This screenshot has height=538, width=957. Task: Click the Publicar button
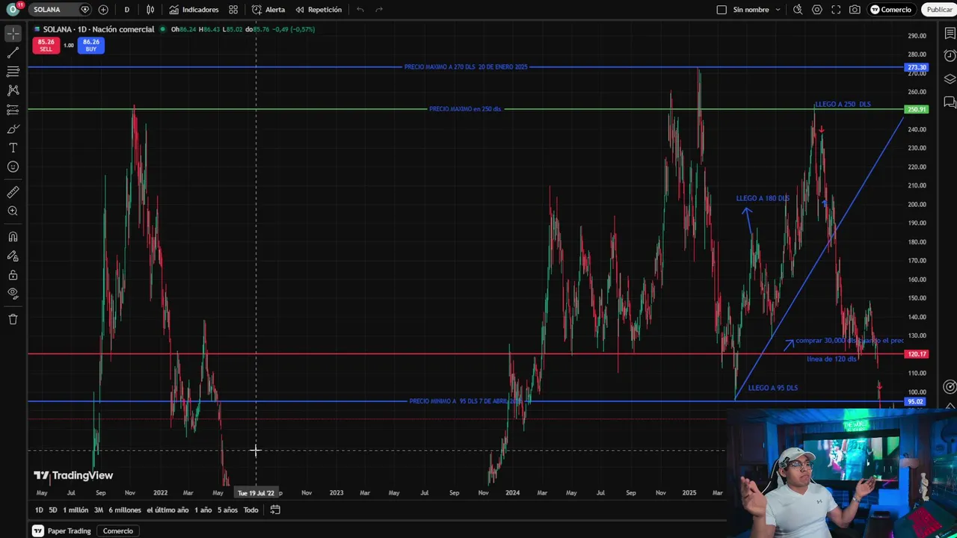939,10
